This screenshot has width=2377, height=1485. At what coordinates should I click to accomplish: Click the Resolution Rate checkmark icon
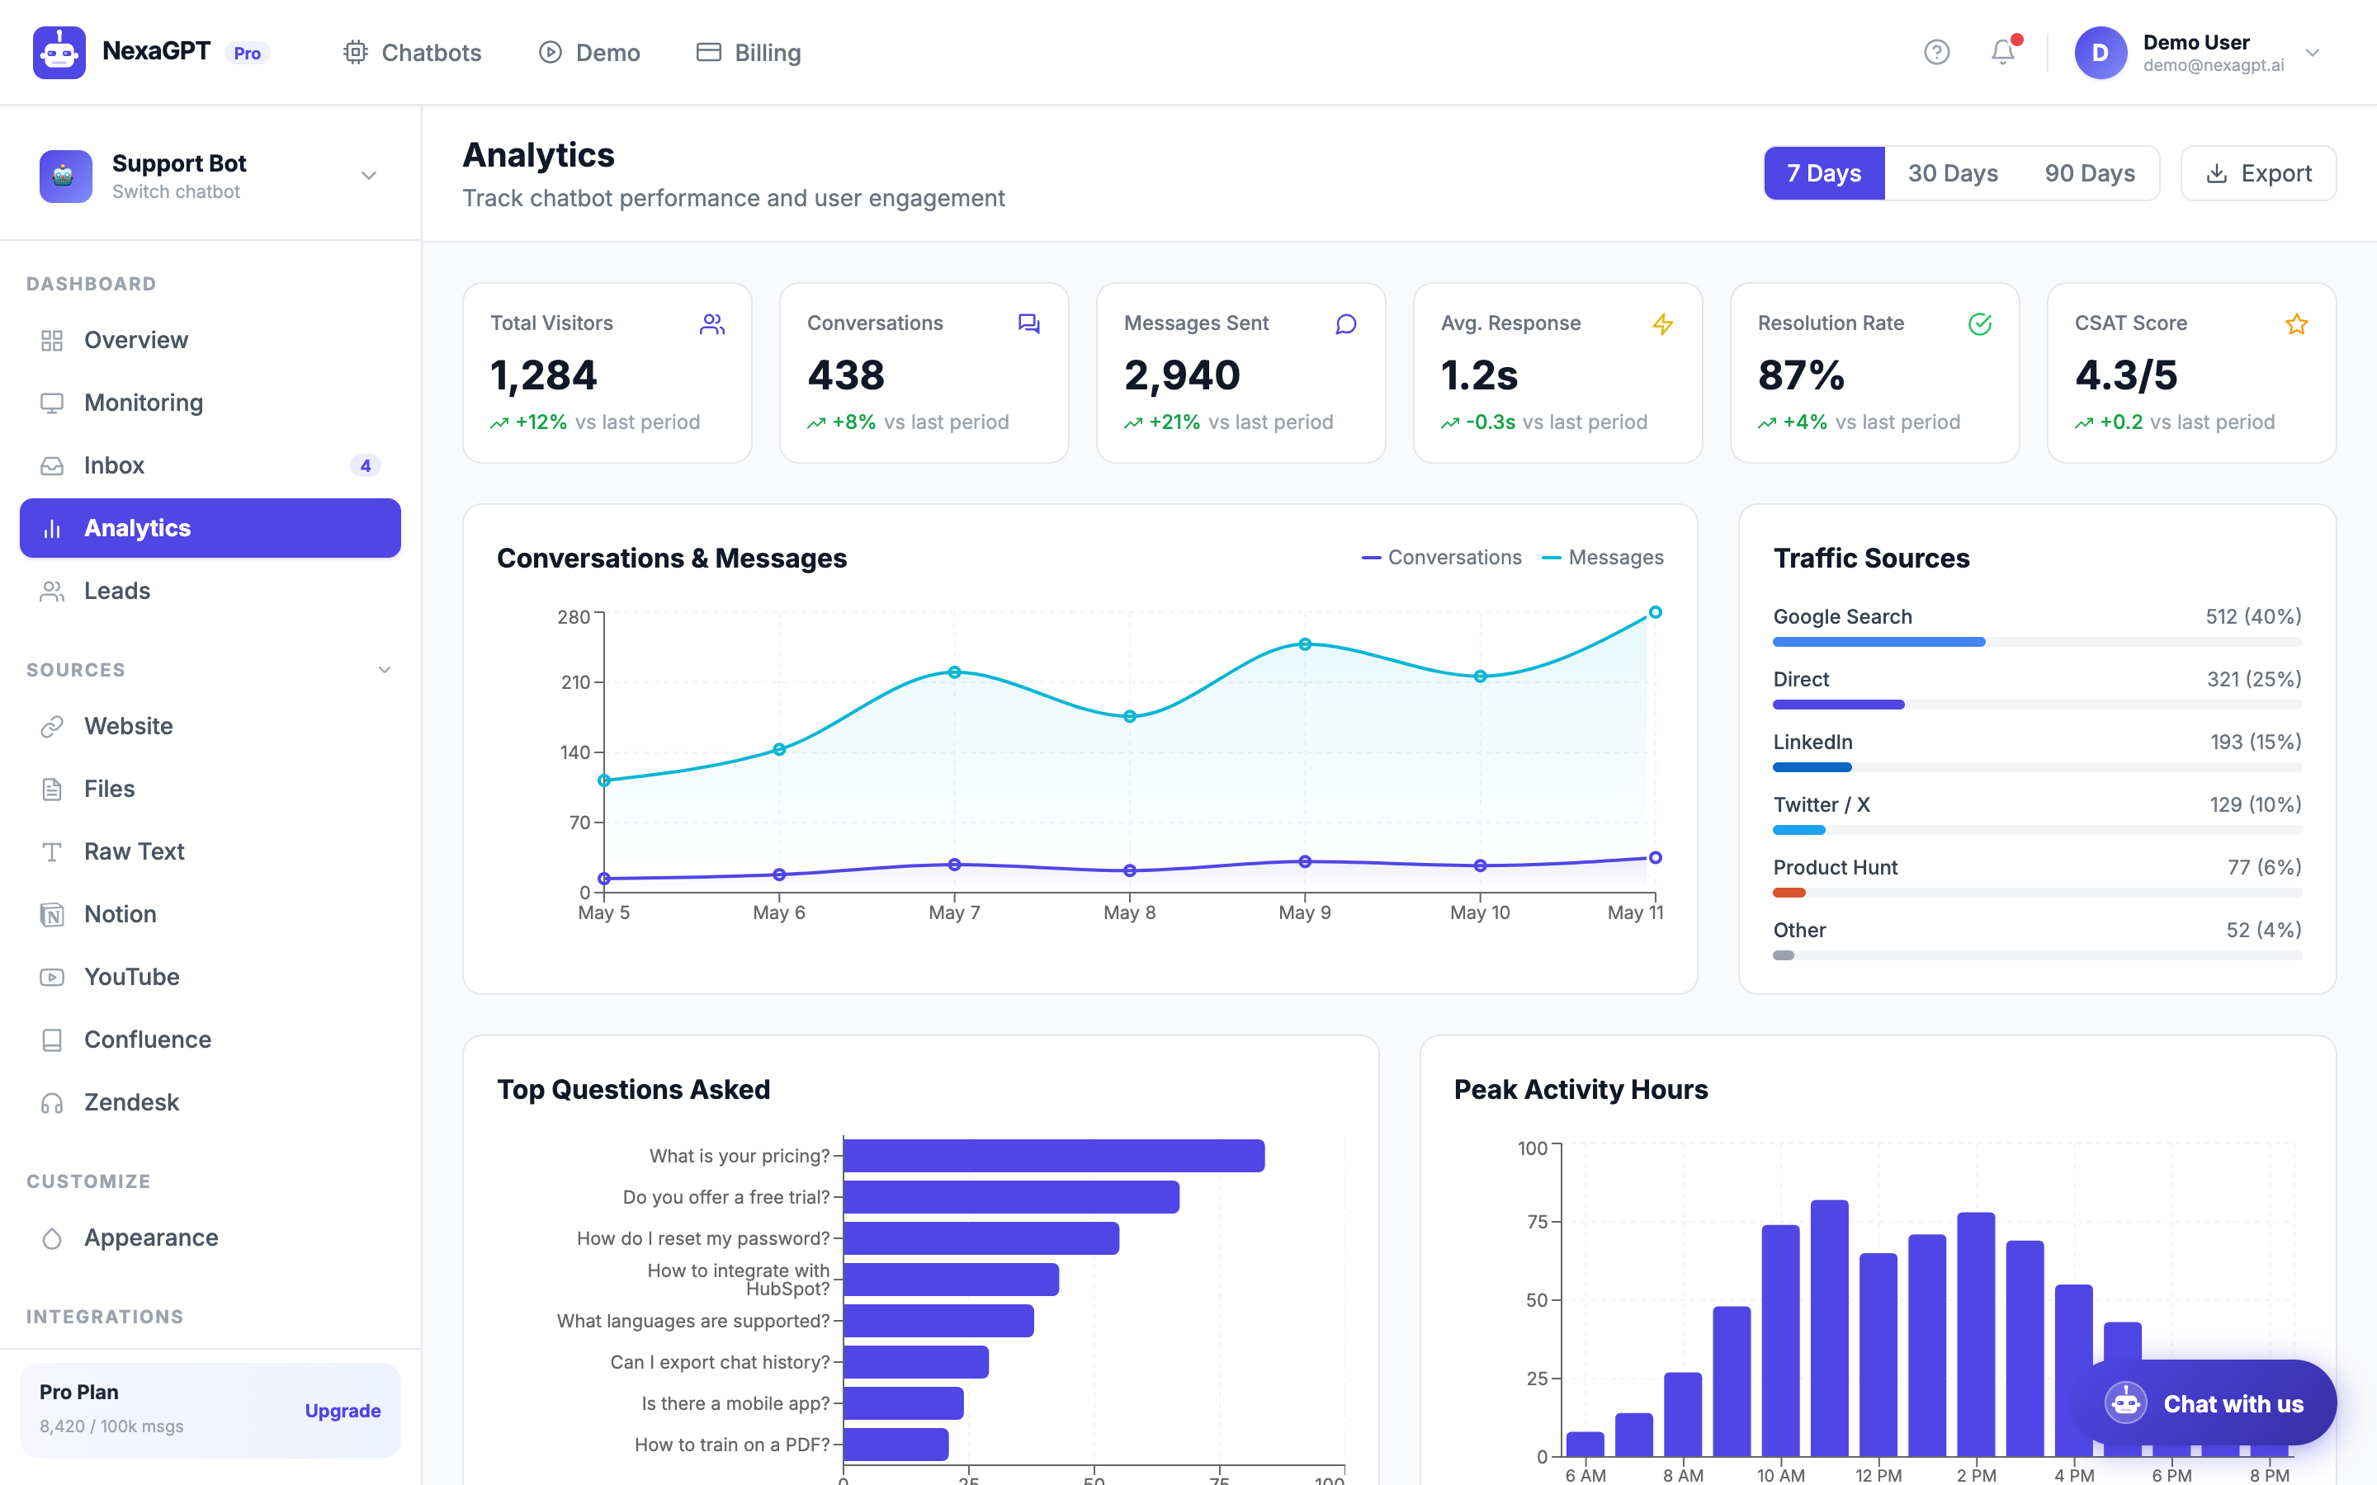pos(1979,324)
